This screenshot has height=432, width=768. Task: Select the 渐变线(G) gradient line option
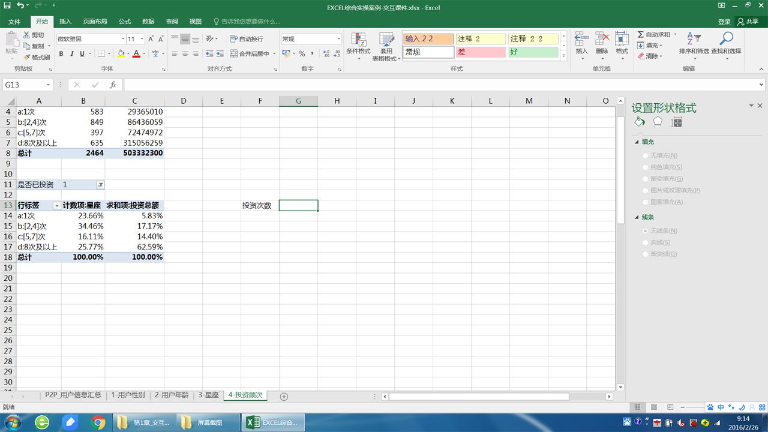pos(659,254)
